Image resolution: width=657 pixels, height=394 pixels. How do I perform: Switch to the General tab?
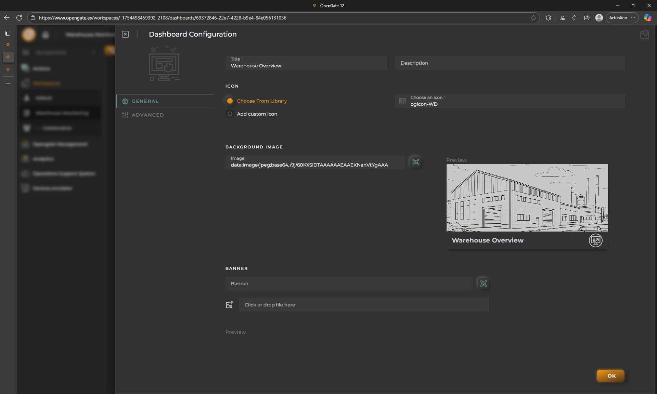coord(145,101)
